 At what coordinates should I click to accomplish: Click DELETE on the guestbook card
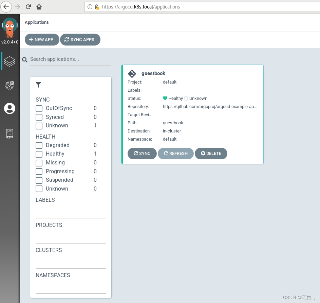point(211,154)
